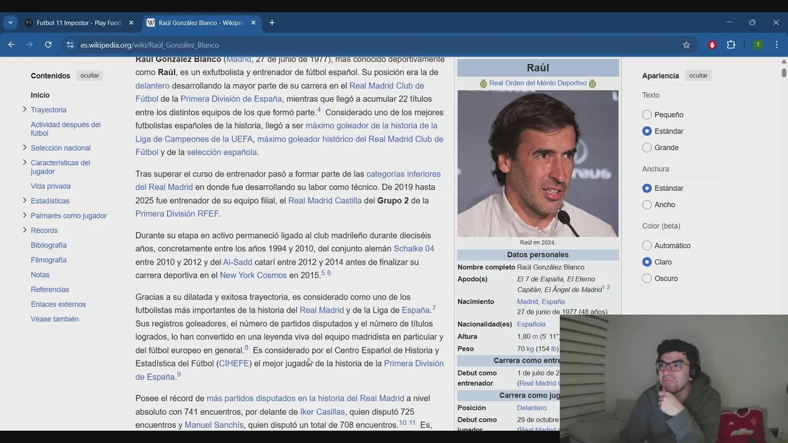Open the CIHEFE link

point(234,364)
